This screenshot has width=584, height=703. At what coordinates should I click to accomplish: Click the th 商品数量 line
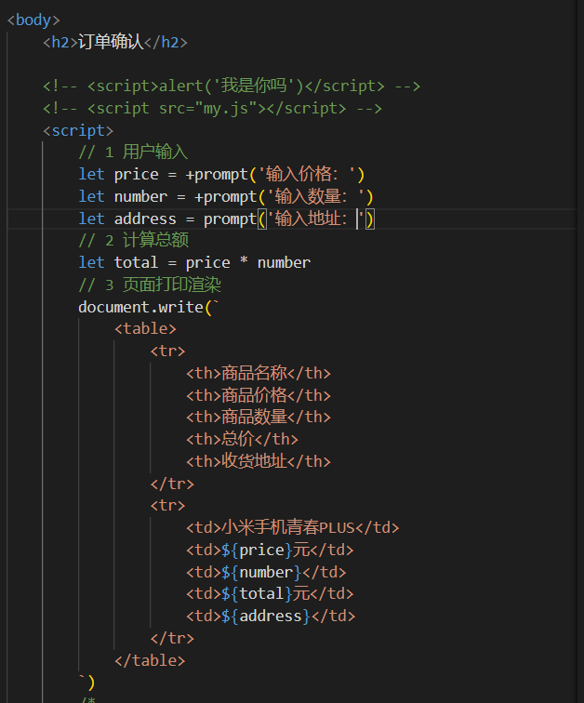click(259, 417)
